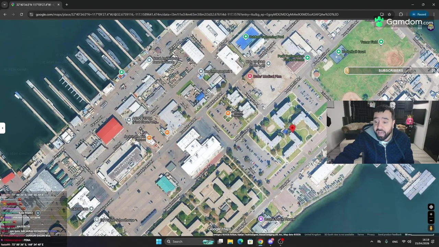Open Microsoft Store from taskbar

pyautogui.click(x=250, y=242)
